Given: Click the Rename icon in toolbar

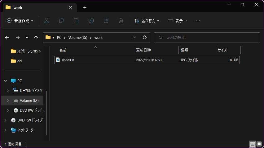Looking at the screenshot, I should pos(91,21).
